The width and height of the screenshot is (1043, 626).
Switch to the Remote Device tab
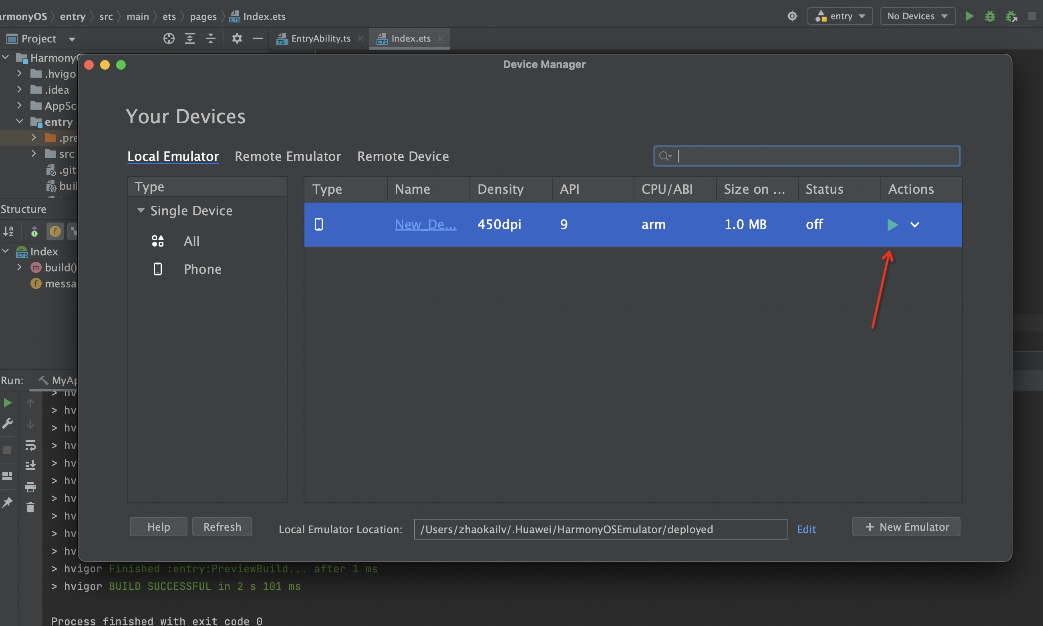tap(403, 156)
